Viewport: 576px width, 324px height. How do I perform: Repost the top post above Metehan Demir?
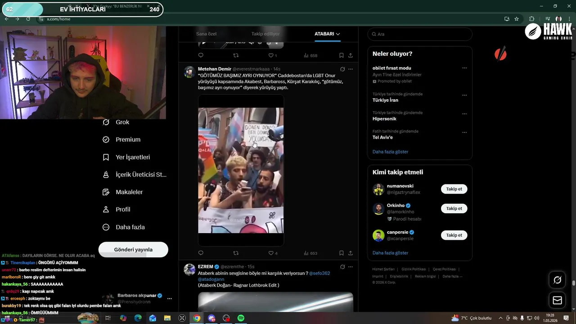tap(236, 55)
